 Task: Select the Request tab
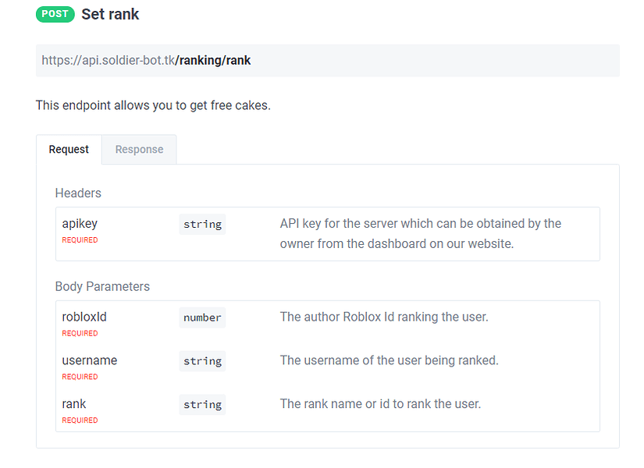click(x=69, y=150)
